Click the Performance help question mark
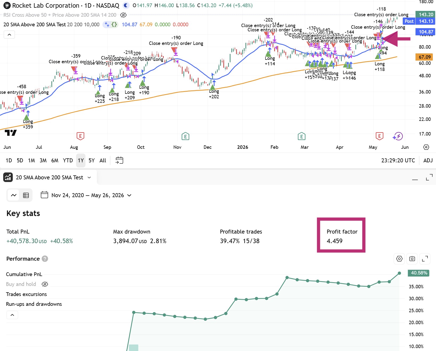436x351 pixels. coord(45,259)
